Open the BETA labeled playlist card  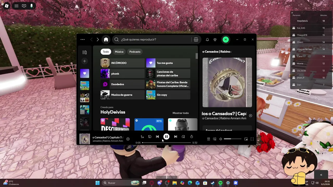[x=149, y=125]
